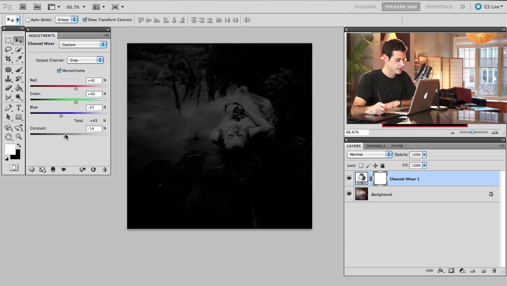Select the Lasso tool
507x286 pixels.
(8, 50)
